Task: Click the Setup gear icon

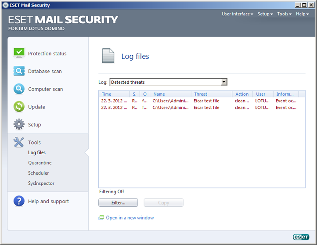Action: 19,124
